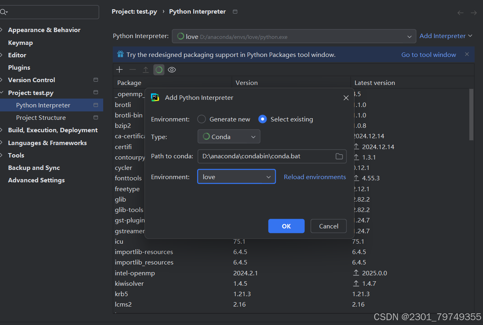Click Cancel in Add Python Interpreter dialog

coord(328,226)
